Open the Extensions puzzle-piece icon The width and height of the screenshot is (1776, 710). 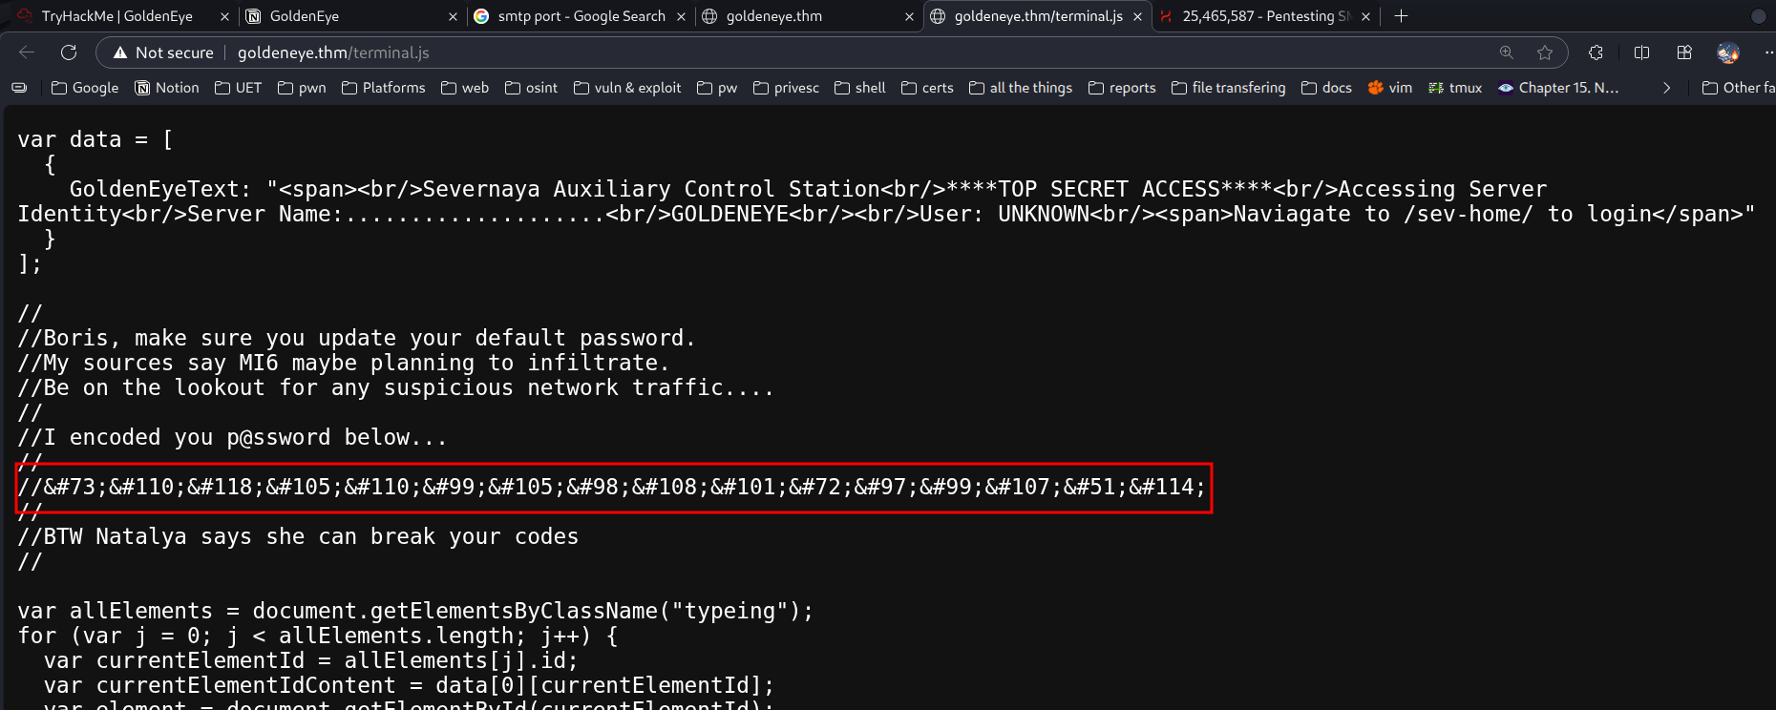pyautogui.click(x=1596, y=52)
